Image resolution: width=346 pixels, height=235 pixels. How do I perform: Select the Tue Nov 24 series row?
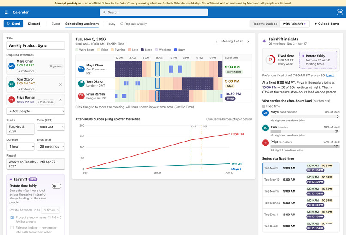(x=301, y=203)
